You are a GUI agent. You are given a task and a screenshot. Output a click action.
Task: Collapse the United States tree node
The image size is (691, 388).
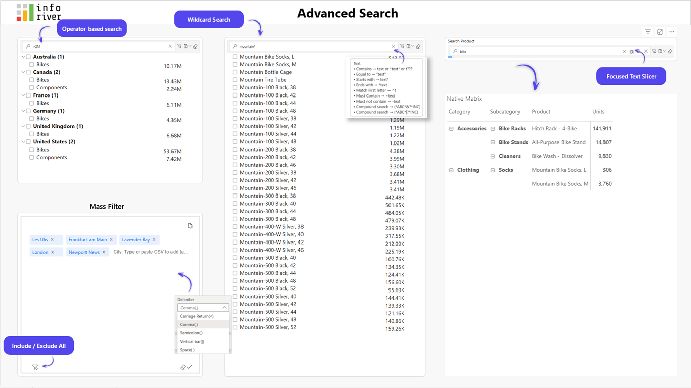pos(23,142)
